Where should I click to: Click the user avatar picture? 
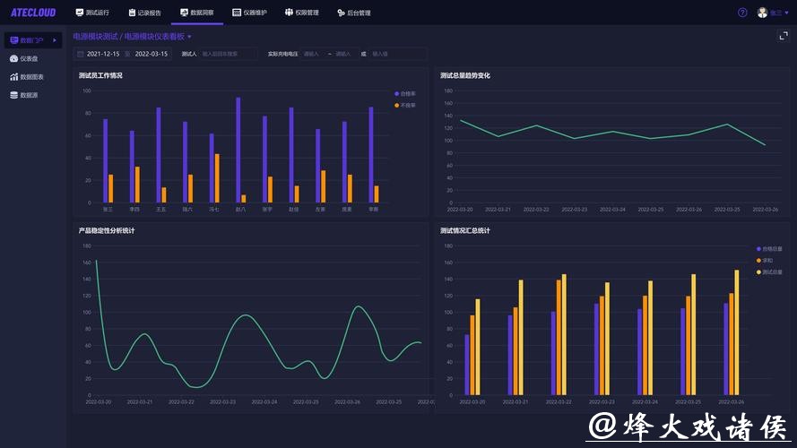(x=762, y=13)
